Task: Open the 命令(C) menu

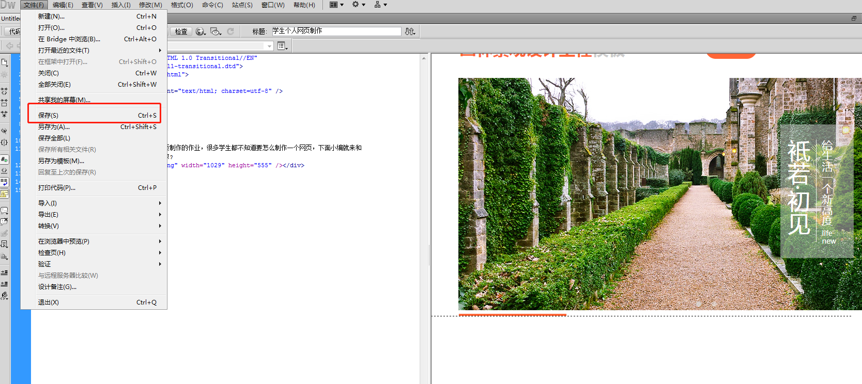Action: coord(212,5)
